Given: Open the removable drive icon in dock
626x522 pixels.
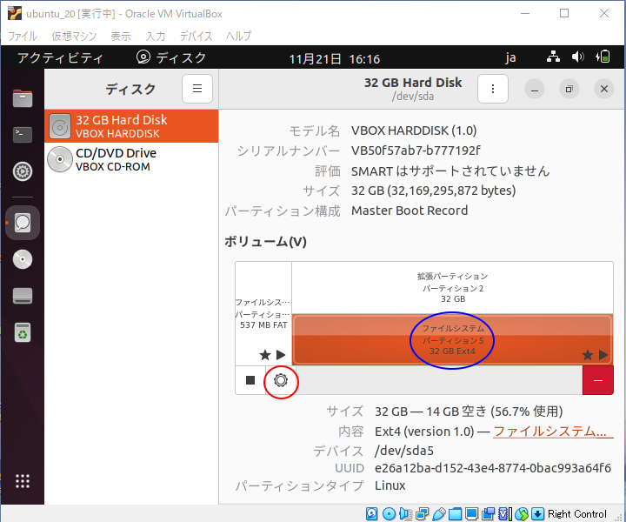Looking at the screenshot, I should 23,296.
